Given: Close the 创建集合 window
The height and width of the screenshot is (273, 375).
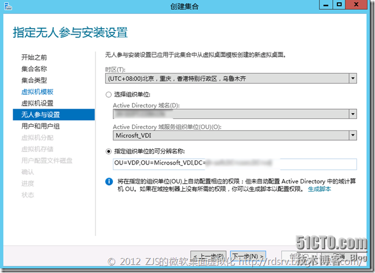Looking at the screenshot, I should (356, 5).
